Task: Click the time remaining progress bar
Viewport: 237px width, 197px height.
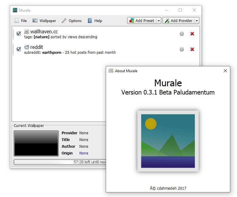Action: coord(60,162)
